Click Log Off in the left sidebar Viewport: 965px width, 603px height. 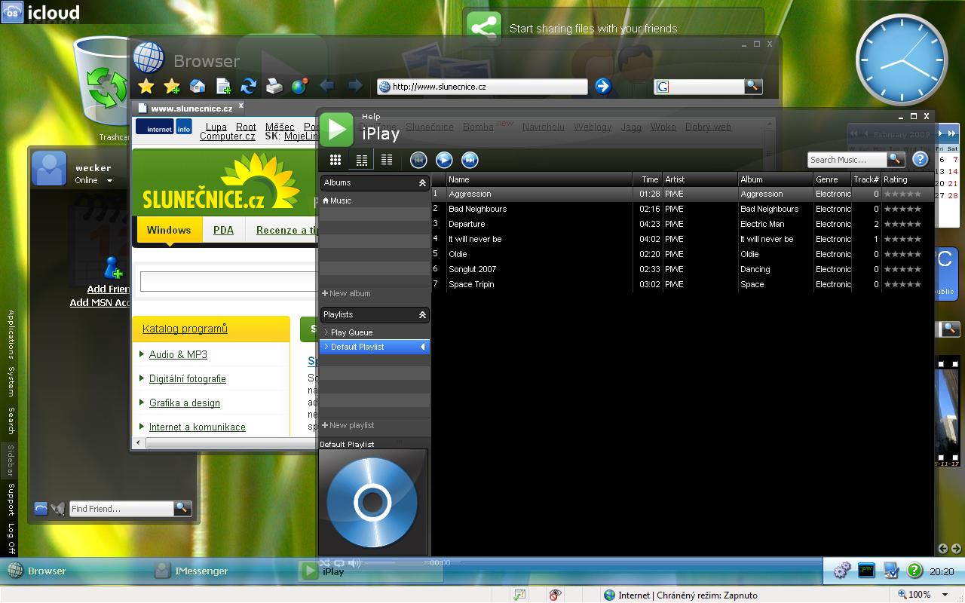11,538
